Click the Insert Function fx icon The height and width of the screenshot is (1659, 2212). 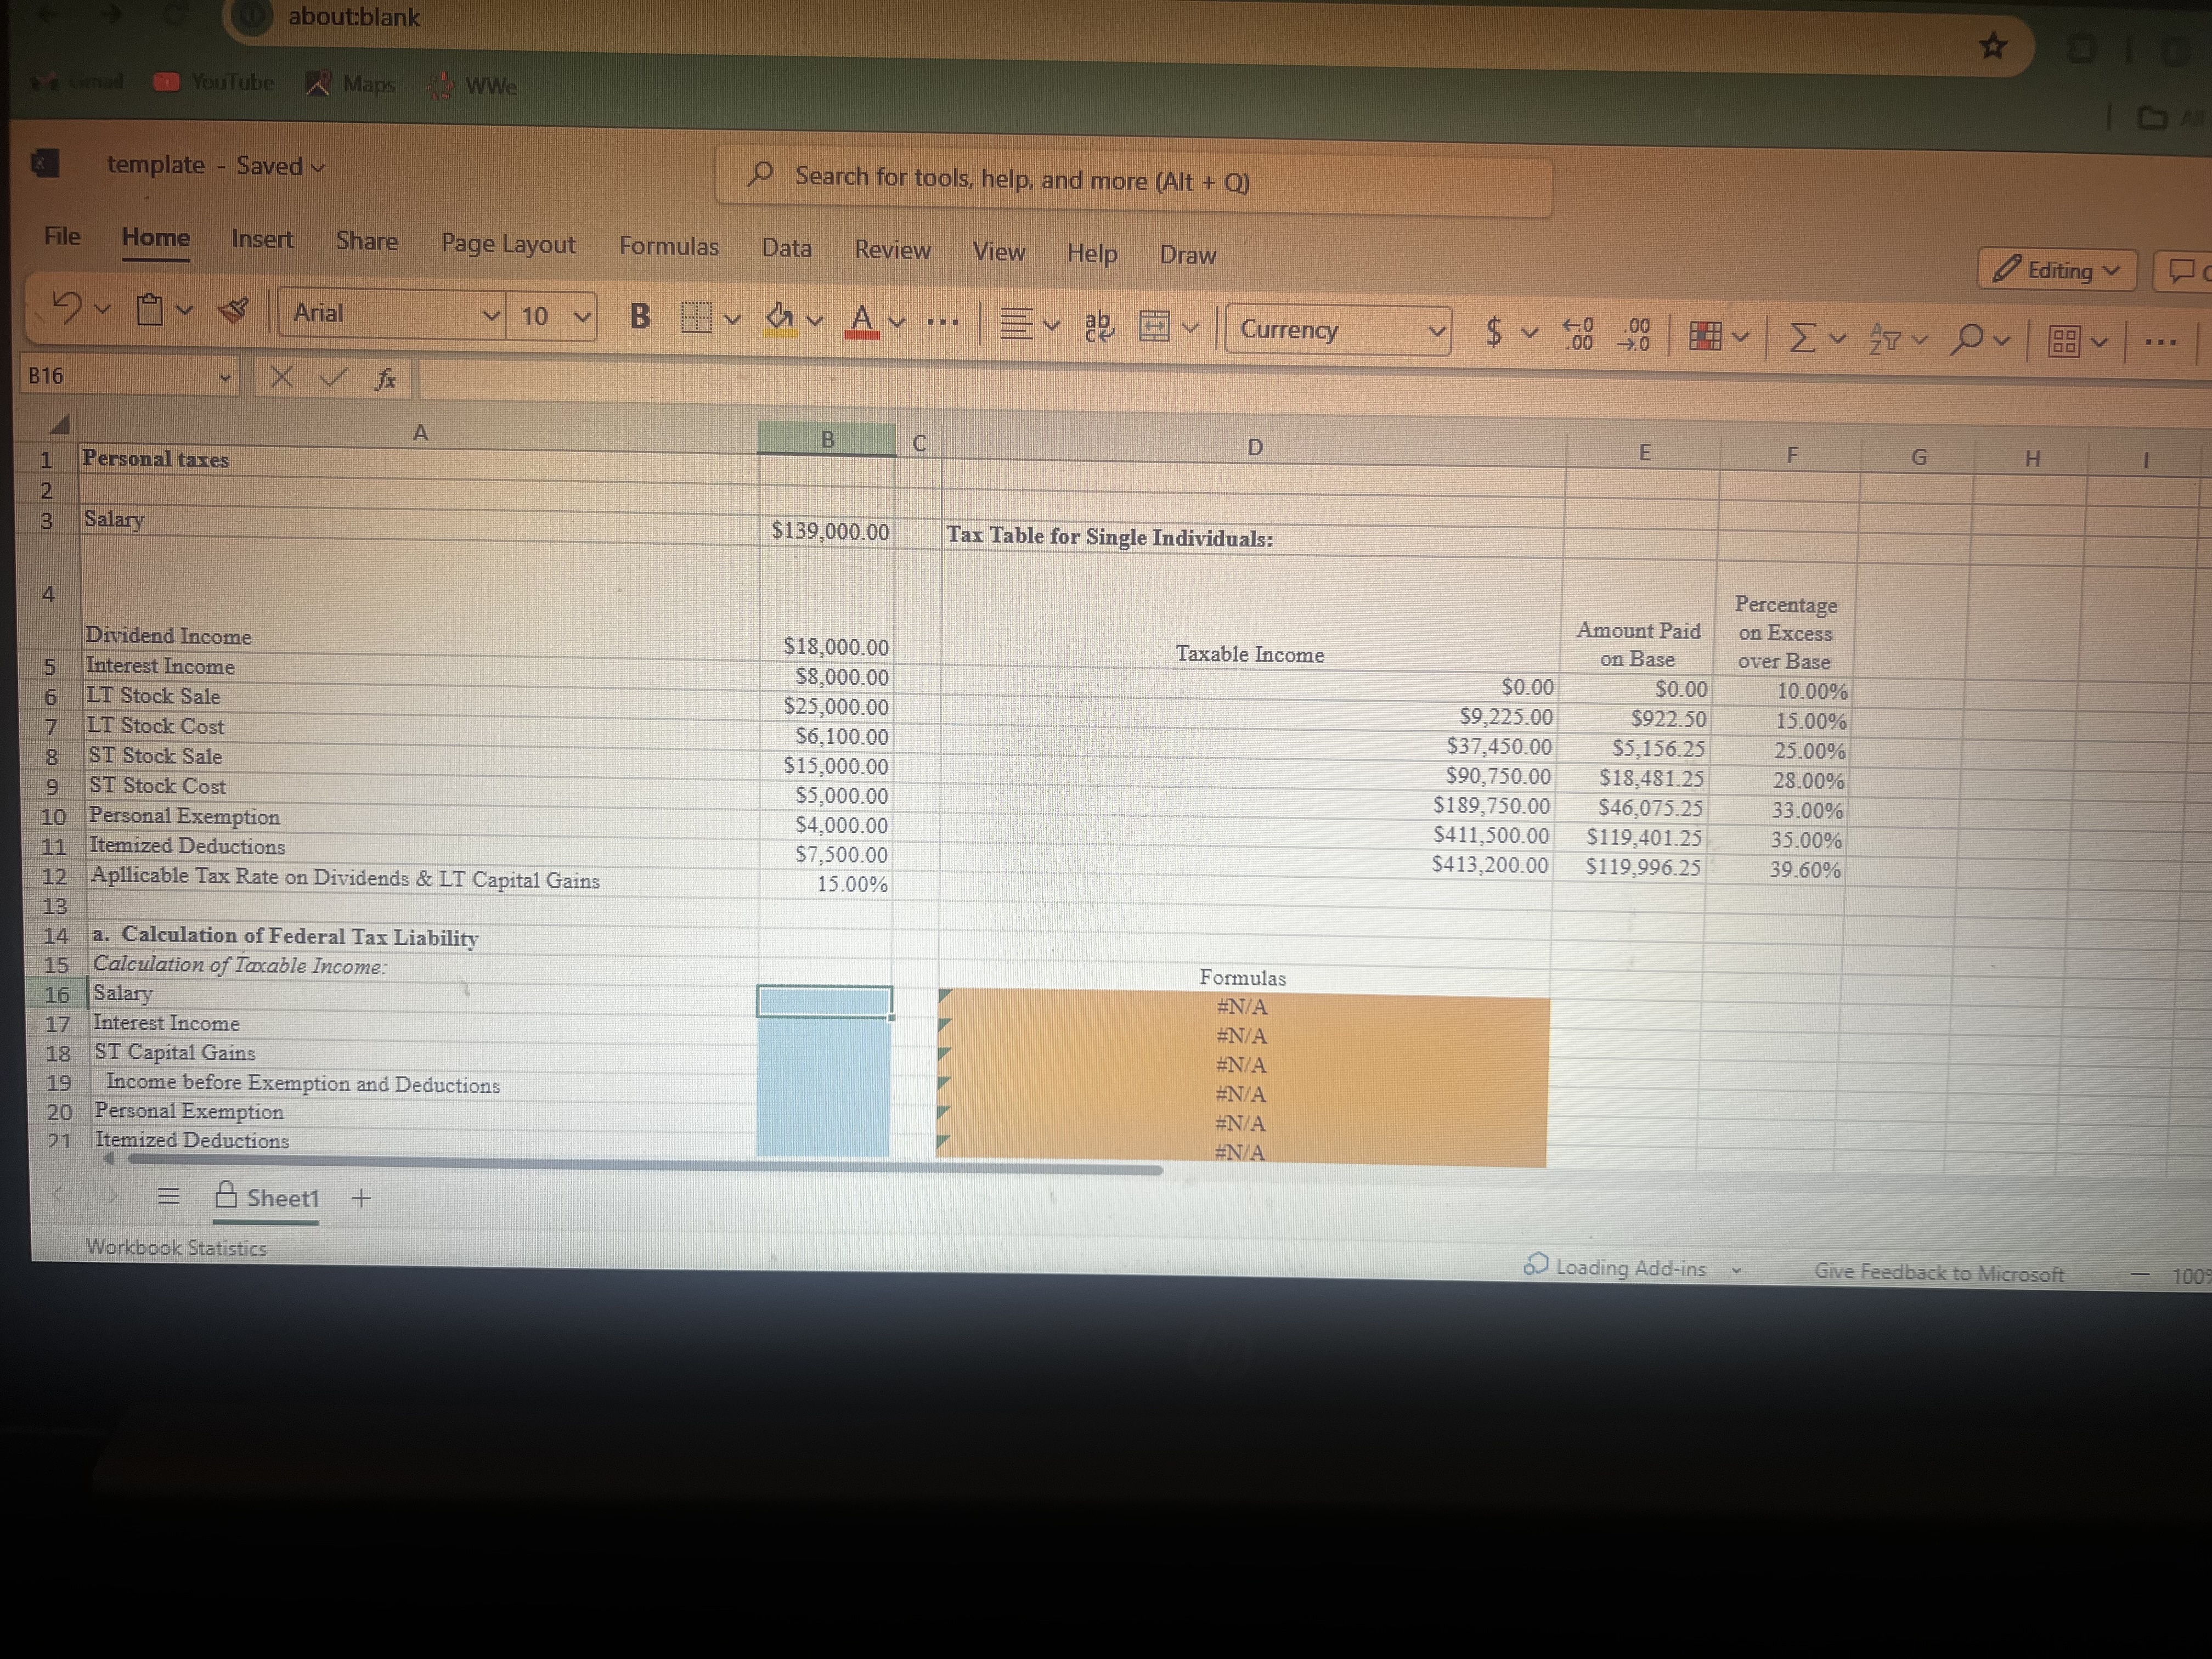pos(385,379)
